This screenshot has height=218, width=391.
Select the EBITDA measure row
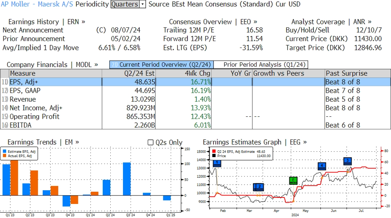pos(195,125)
